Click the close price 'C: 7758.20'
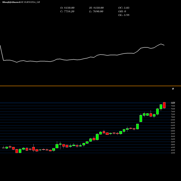 (x=67, y=12)
